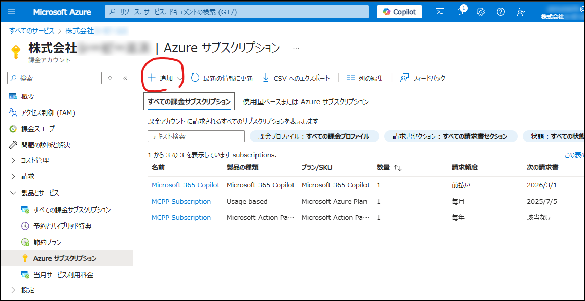Open Microsoft 365 Copilot subscription link
Viewport: 585px width, 301px height.
[186, 185]
